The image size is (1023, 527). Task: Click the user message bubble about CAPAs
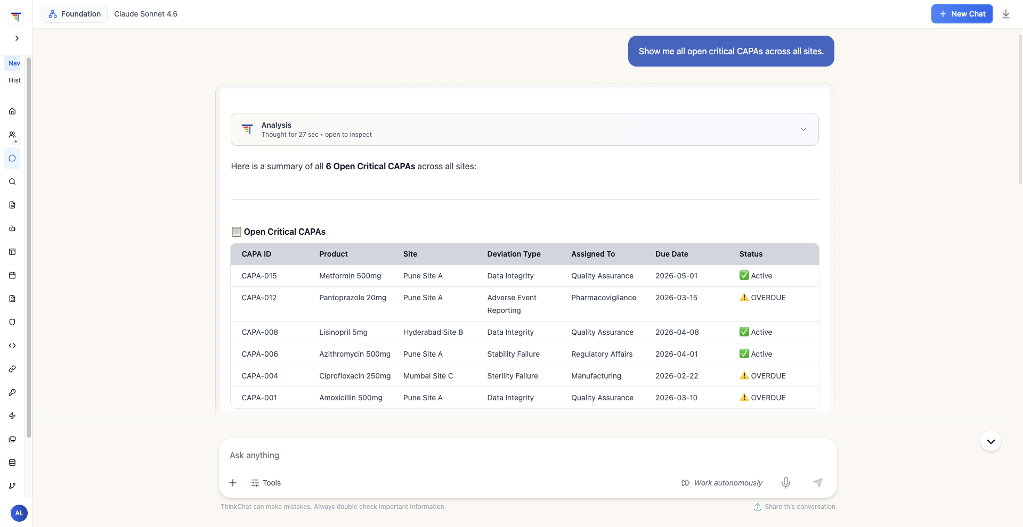point(731,51)
